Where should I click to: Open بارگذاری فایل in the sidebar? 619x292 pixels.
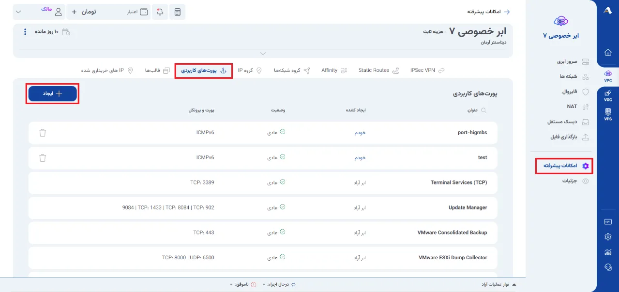[570, 137]
